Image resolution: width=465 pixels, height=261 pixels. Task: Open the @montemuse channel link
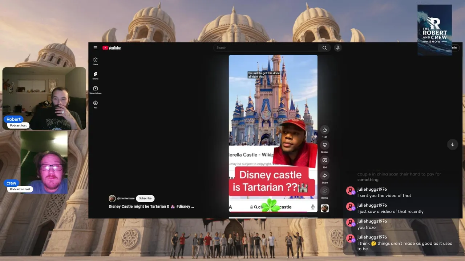click(126, 198)
